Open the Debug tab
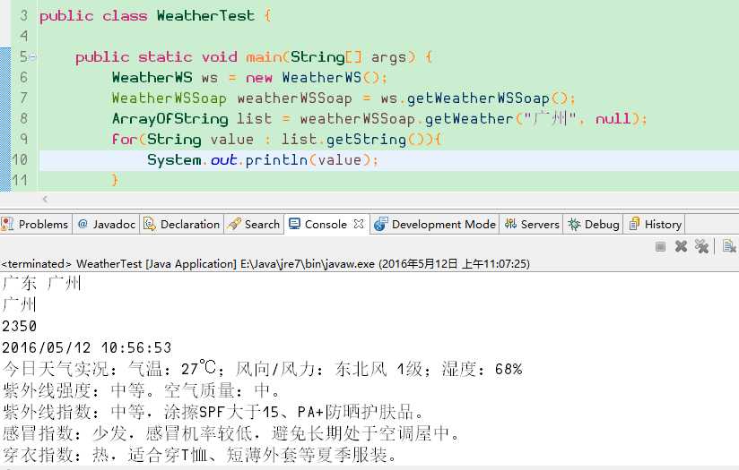 [x=594, y=224]
